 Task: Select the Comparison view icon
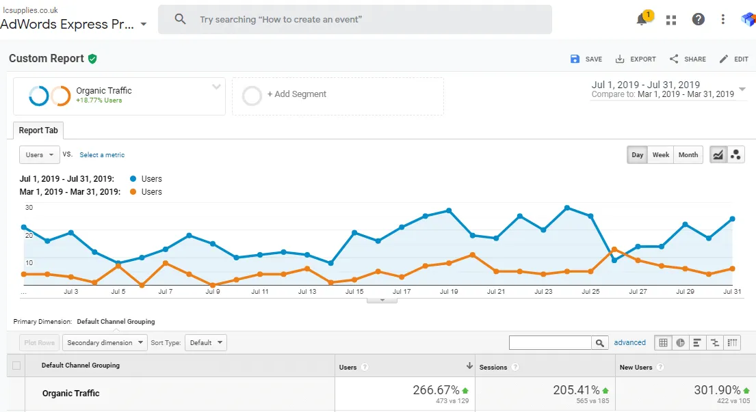[714, 343]
